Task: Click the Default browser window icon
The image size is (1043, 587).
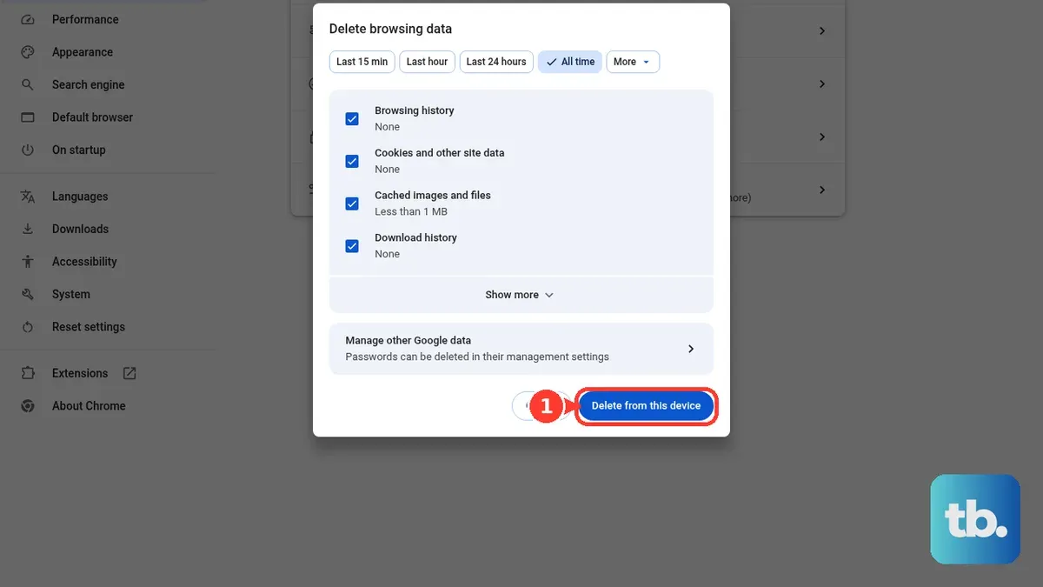Action: coord(28,117)
